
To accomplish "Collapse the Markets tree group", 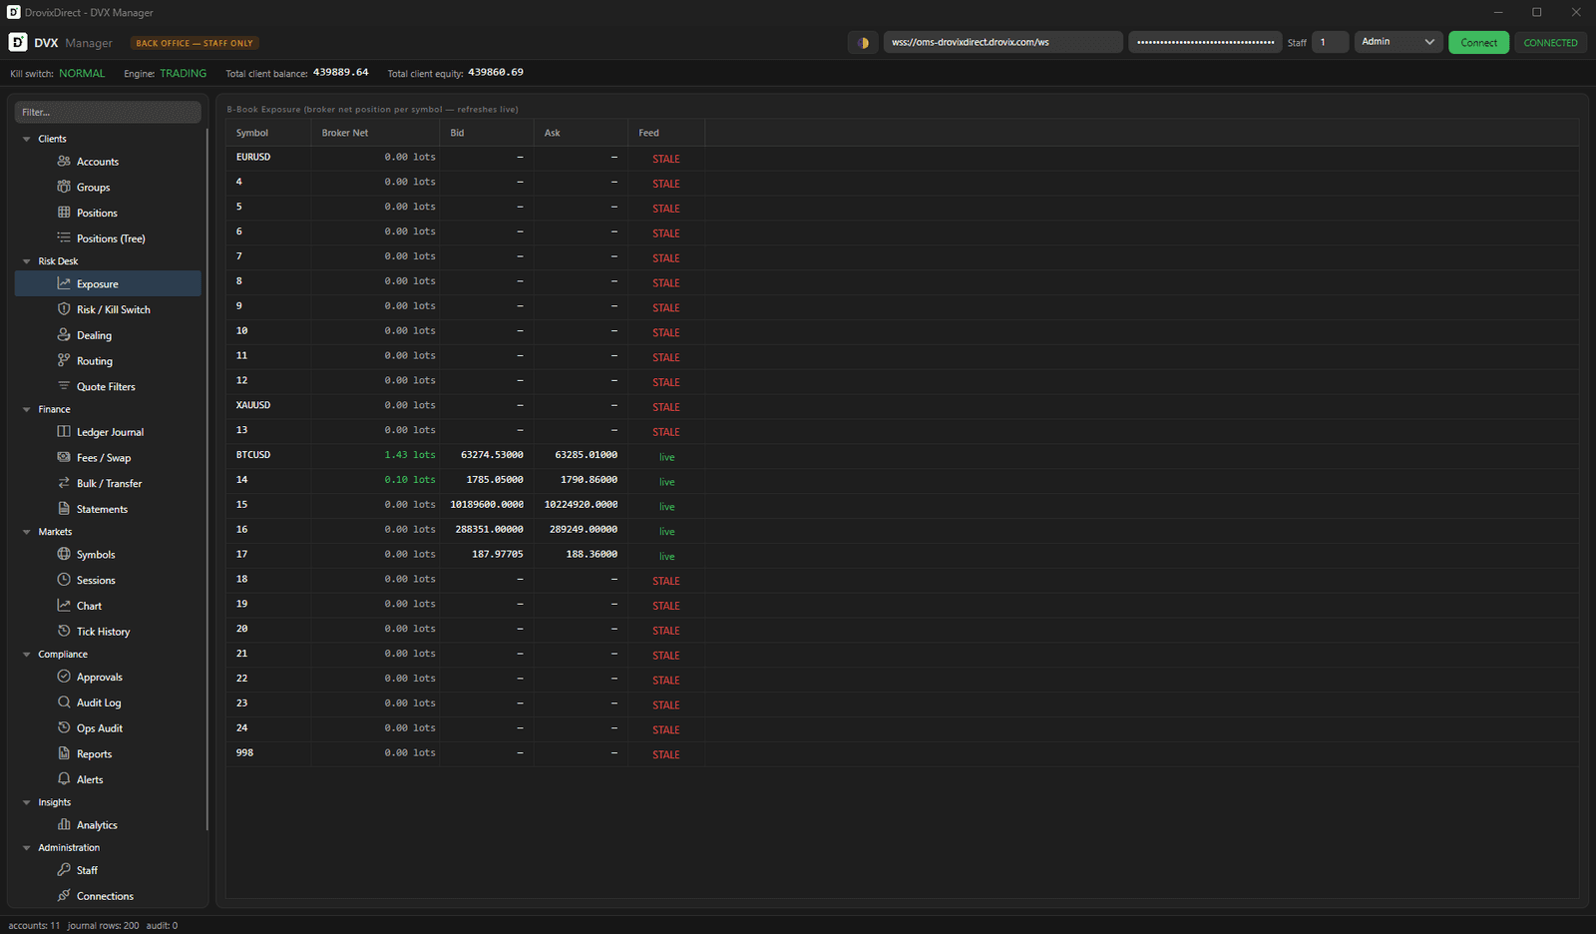I will point(27,532).
